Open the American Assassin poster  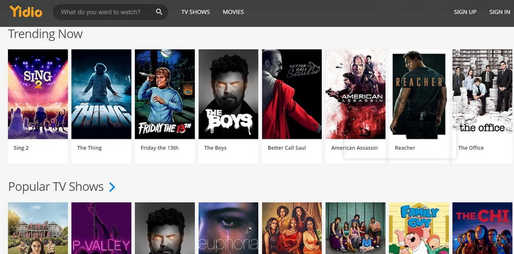356,94
